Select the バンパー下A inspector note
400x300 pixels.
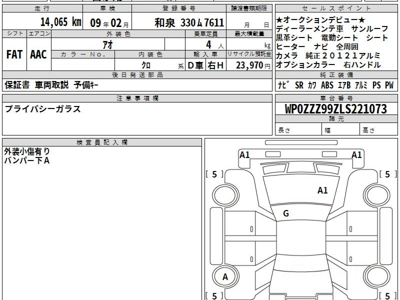[27, 161]
